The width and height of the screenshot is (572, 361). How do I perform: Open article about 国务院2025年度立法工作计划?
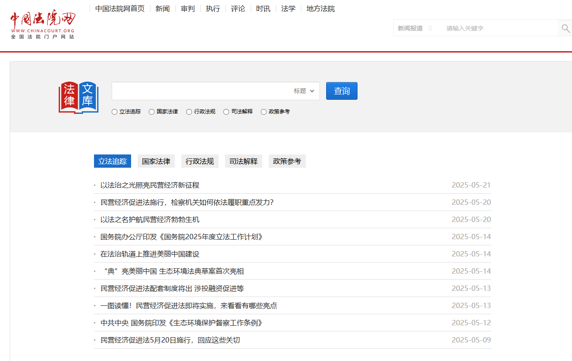[181, 237]
